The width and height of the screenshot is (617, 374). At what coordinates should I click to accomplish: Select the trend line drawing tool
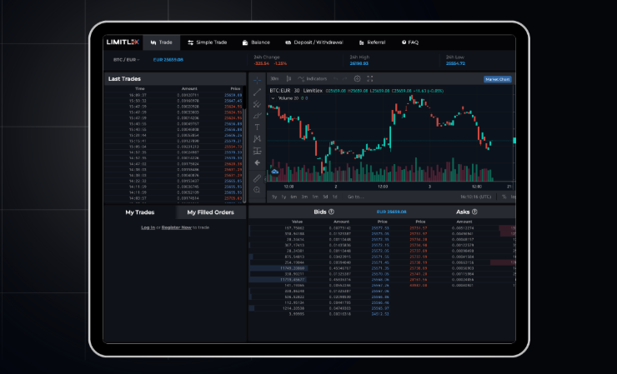(x=258, y=92)
